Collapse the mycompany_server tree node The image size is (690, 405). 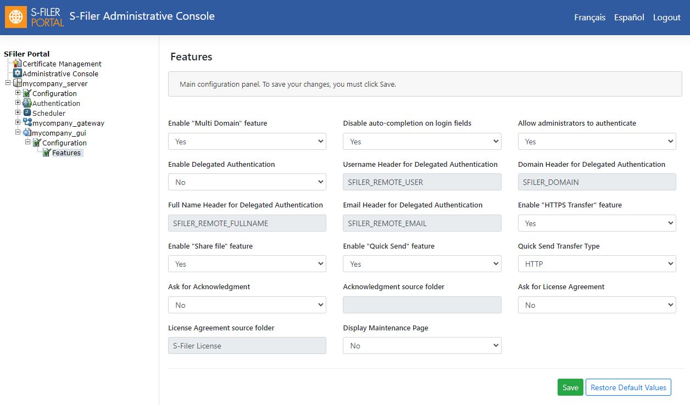coord(8,83)
